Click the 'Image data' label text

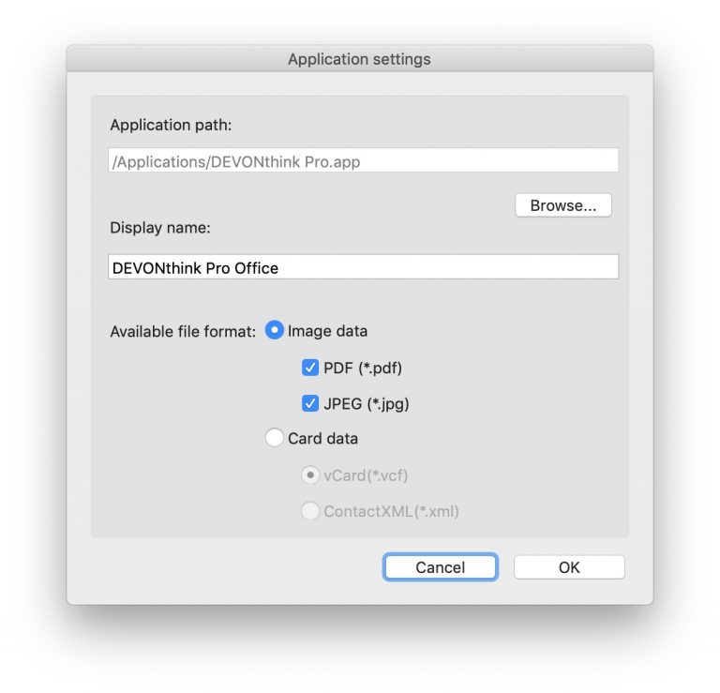pyautogui.click(x=327, y=331)
